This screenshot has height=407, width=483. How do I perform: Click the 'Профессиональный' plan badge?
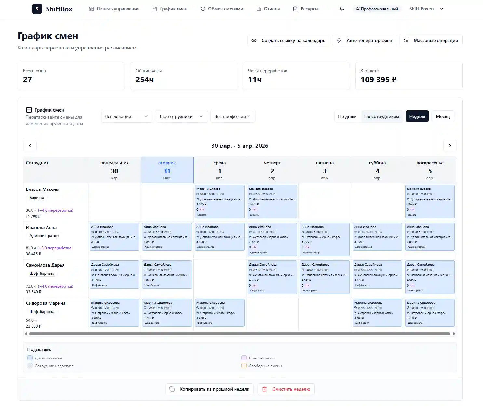coord(377,9)
